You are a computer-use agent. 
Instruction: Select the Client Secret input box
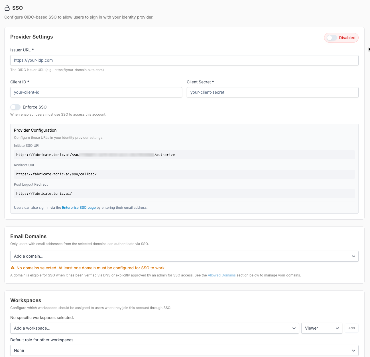tap(272, 92)
